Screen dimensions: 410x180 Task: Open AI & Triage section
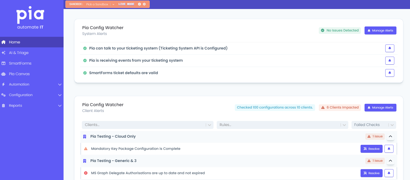[32, 53]
